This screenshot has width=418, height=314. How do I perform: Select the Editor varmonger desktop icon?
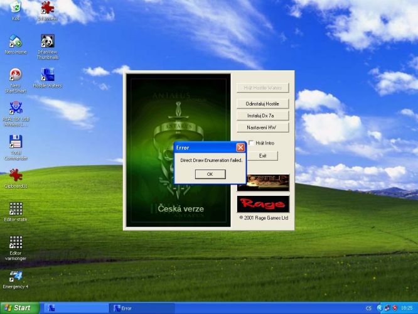click(x=16, y=248)
